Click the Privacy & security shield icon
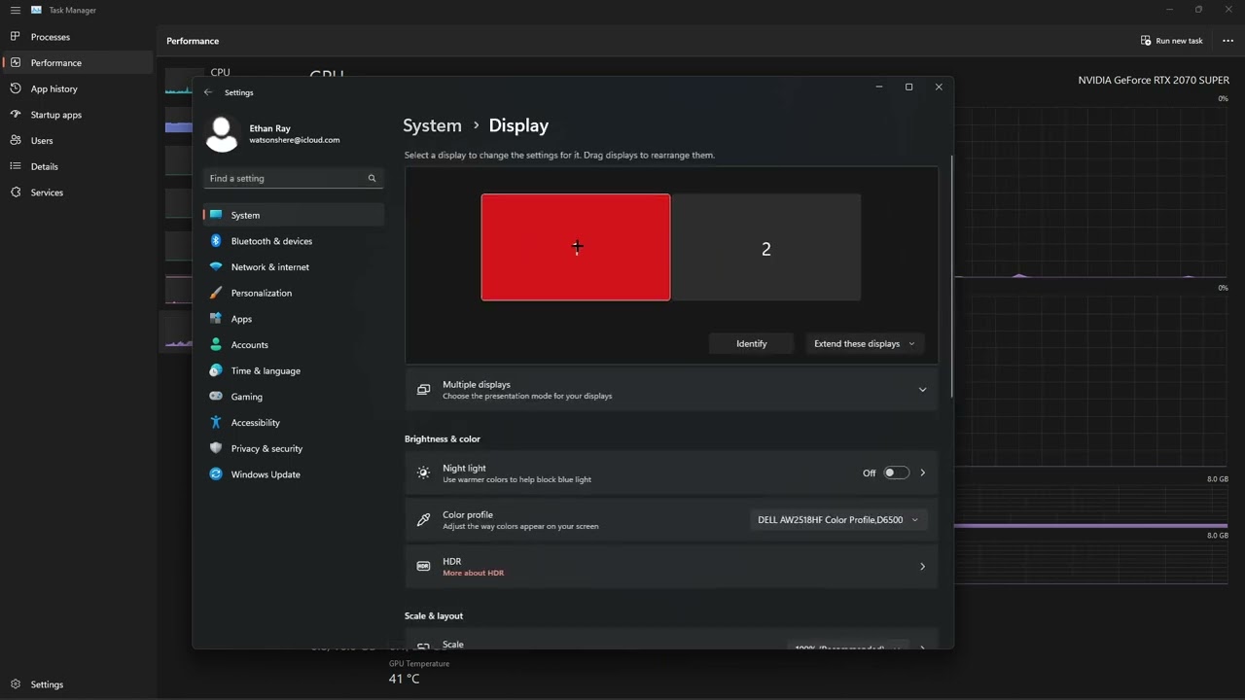The height and width of the screenshot is (700, 1245). click(216, 448)
